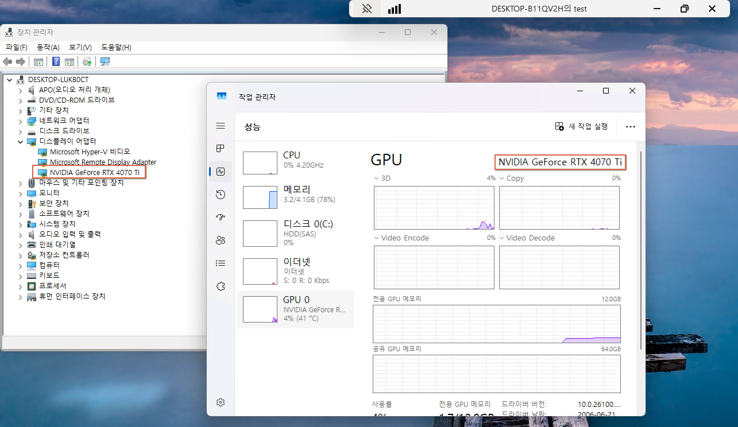
Task: Open Task Manager hamburger navigation menu
Action: [x=221, y=126]
